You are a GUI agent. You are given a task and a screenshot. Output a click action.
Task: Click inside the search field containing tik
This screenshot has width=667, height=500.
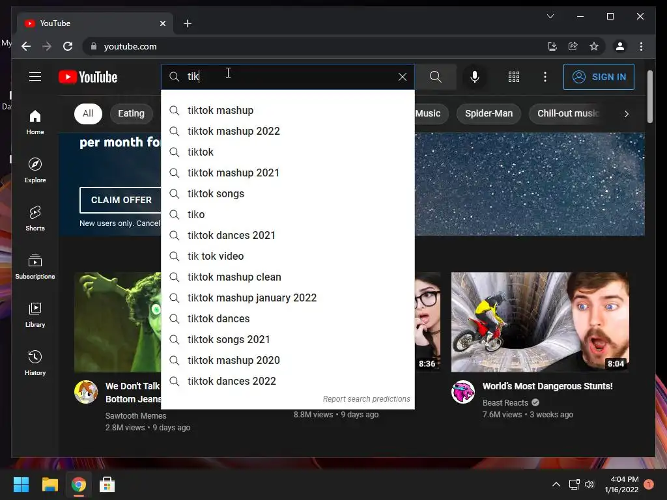288,77
